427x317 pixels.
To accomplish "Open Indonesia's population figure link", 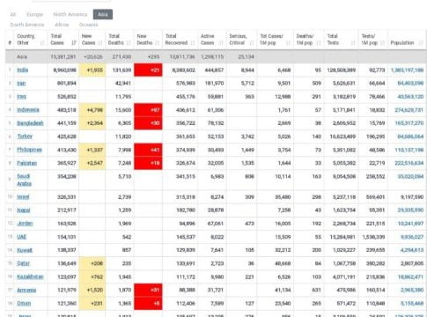I will 409,110.
